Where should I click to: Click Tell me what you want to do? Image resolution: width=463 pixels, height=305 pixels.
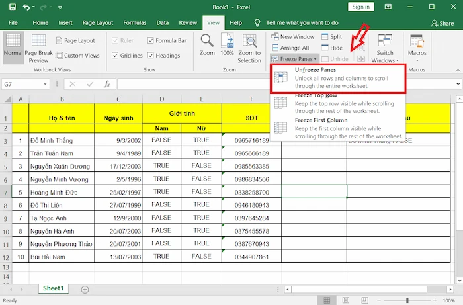coord(302,22)
